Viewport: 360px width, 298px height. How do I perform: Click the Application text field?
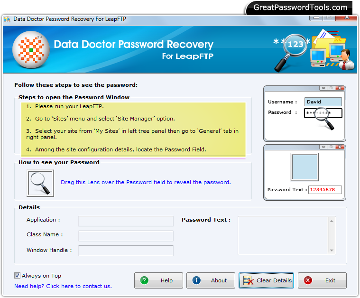tap(126, 221)
